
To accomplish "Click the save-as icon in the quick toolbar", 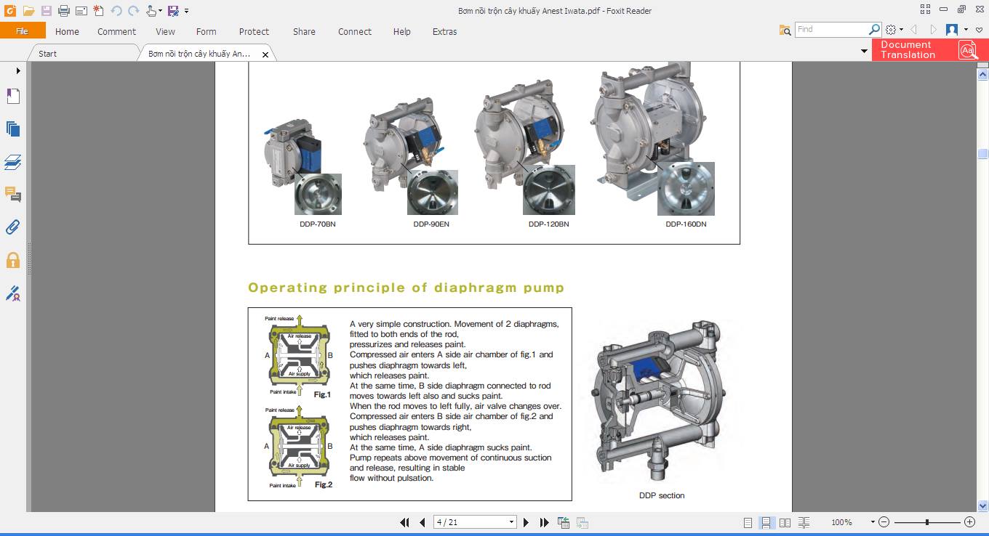I will click(173, 10).
